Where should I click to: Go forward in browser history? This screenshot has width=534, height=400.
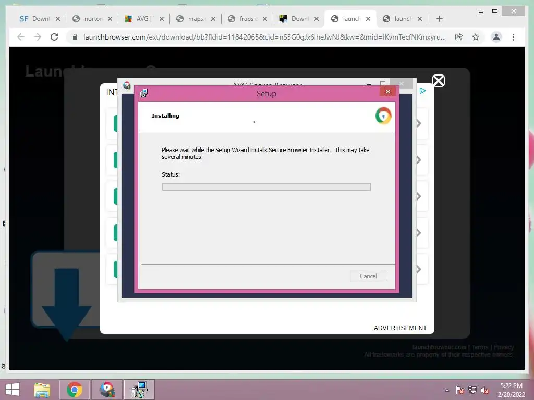coord(38,37)
